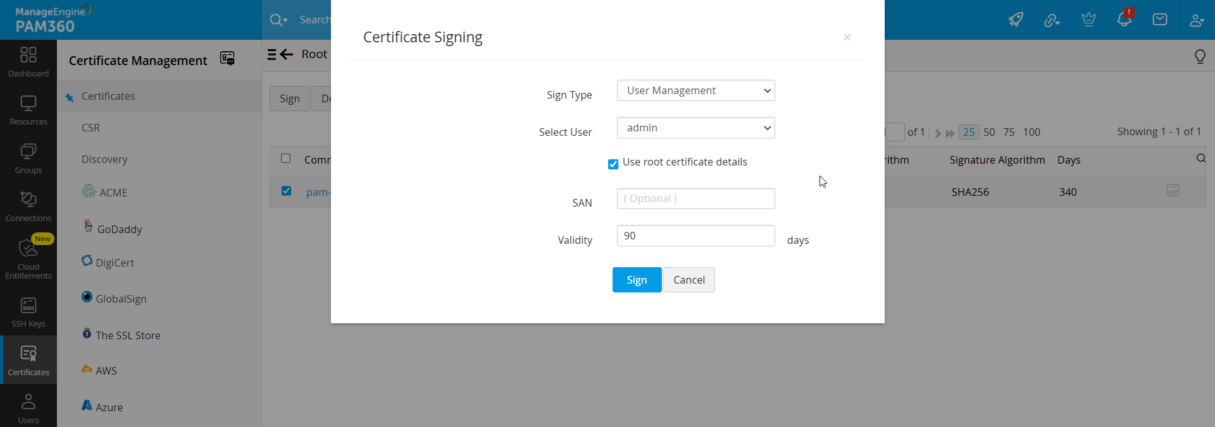This screenshot has width=1215, height=427.
Task: Expand the Select User dropdown
Action: point(695,128)
